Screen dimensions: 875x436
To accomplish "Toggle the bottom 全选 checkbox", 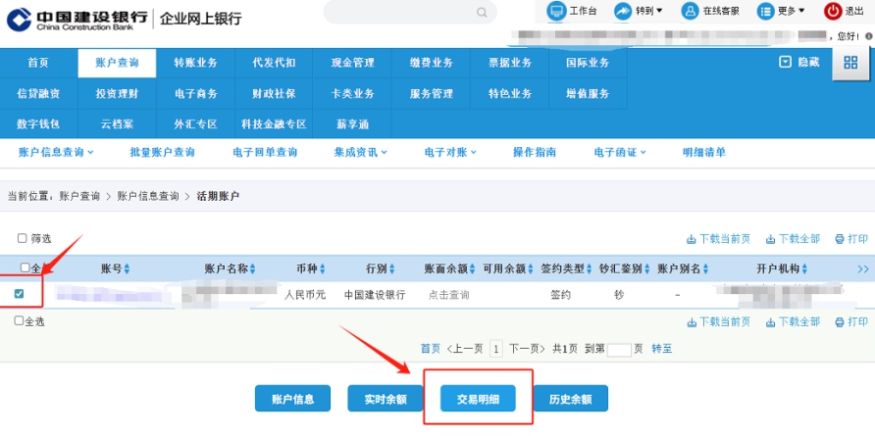I will 19,320.
